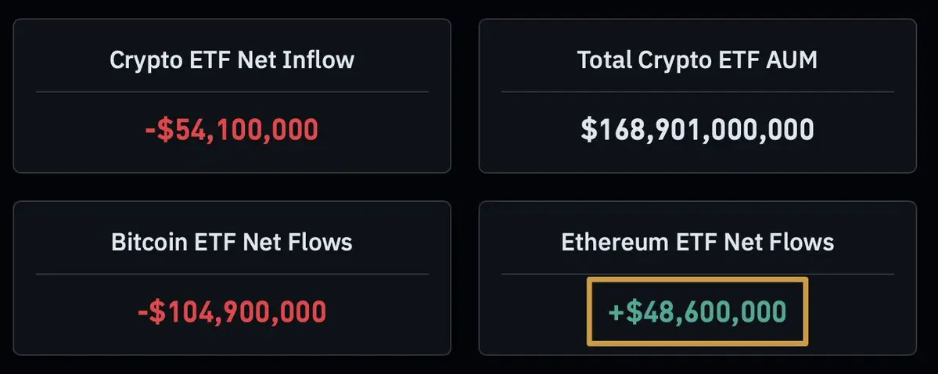Click the Bitcoin ETF Net Flows title
Image resolution: width=938 pixels, height=374 pixels.
pos(232,242)
